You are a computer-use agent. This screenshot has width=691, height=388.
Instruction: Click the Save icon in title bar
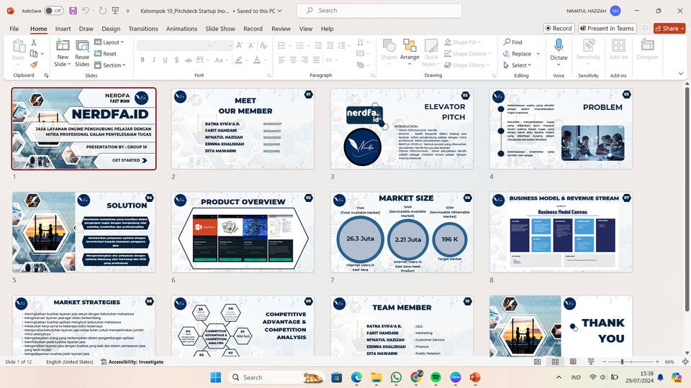tap(73, 11)
